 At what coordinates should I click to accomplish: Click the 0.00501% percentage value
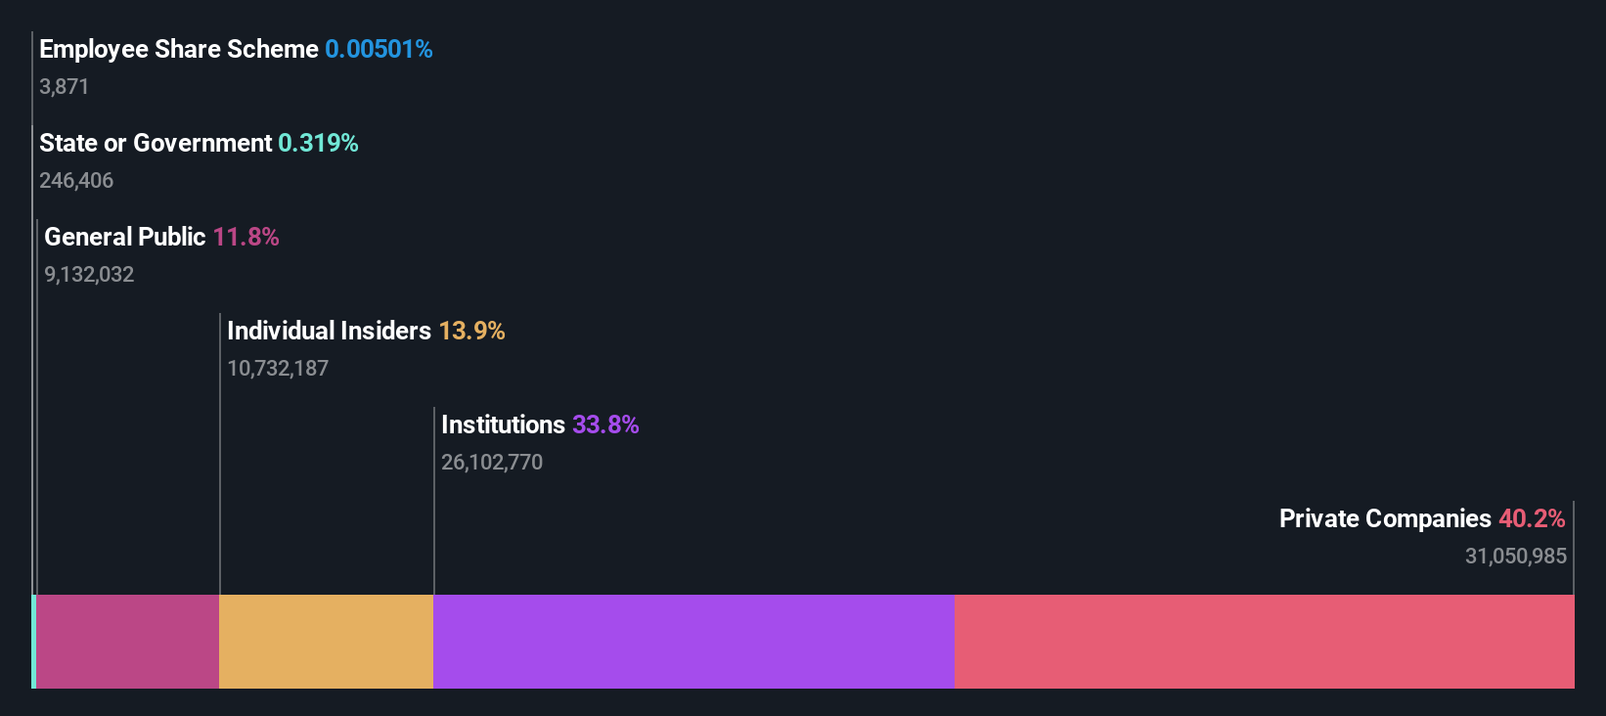(379, 49)
